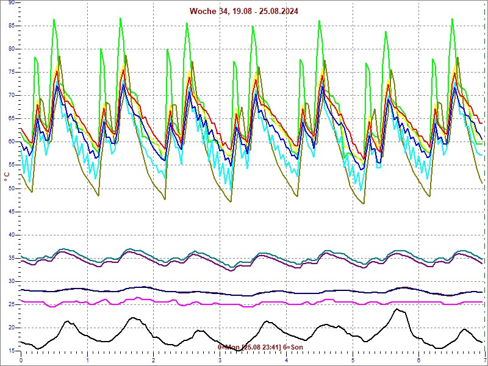Pick the 35 value on the temperature axis
The image size is (488, 366).
[11, 258]
